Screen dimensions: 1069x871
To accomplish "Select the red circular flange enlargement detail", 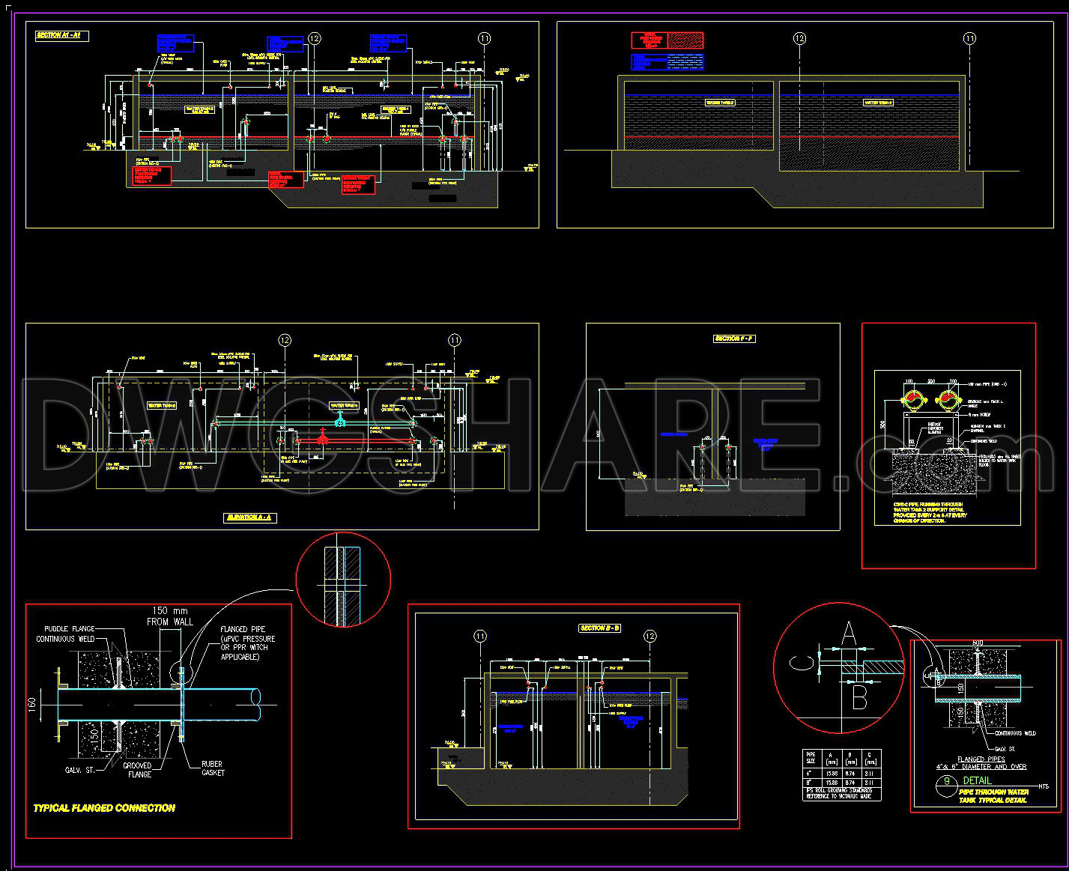I will 344,580.
